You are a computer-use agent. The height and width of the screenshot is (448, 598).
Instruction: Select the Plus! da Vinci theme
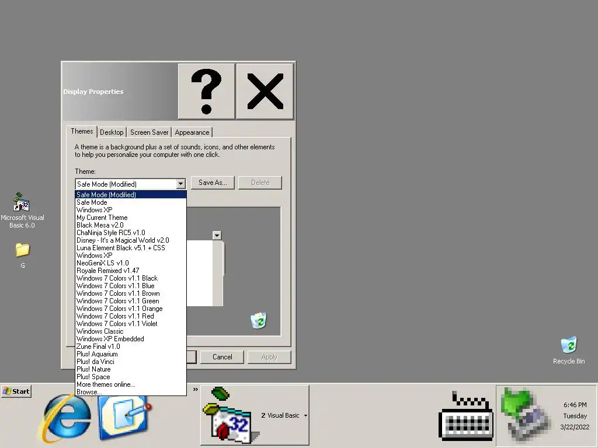tap(131, 362)
